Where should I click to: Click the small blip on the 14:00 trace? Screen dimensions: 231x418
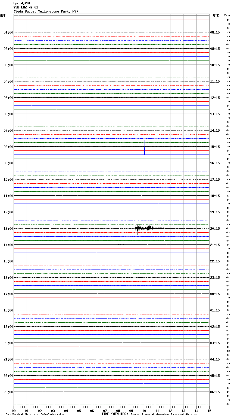pos(118,245)
